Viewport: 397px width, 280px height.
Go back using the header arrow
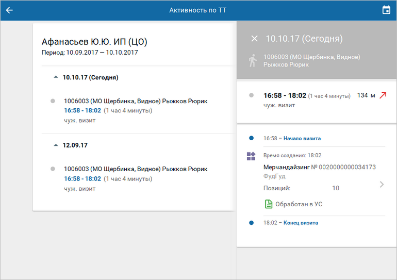[9, 10]
